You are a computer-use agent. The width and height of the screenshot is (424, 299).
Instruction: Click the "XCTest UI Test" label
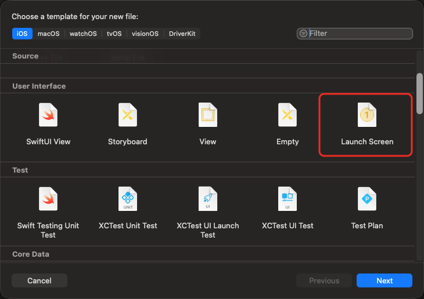point(288,225)
